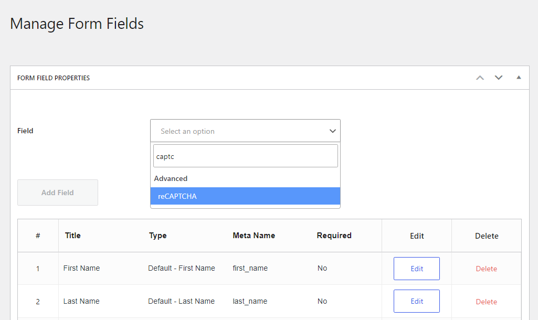Click row number 1 cell

[38, 269]
